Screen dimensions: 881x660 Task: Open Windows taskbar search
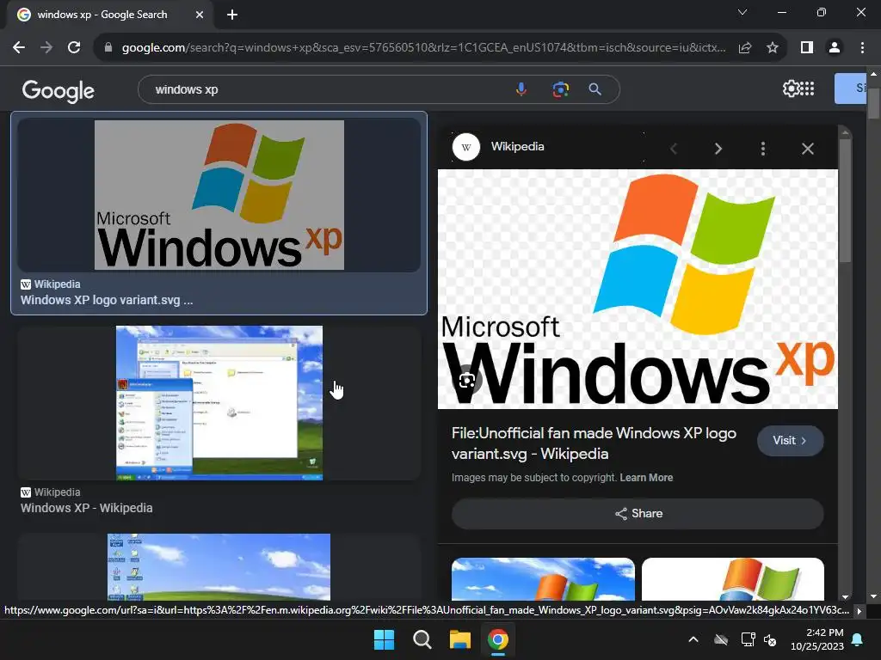pos(422,639)
